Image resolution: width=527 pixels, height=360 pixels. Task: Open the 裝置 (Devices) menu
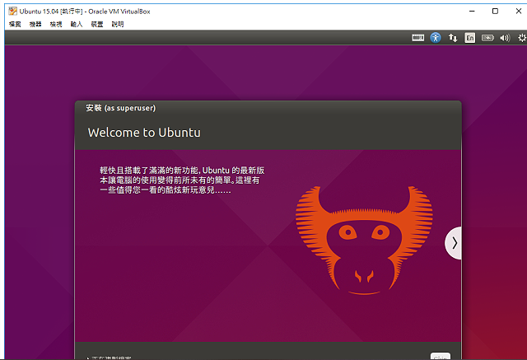[x=97, y=24]
